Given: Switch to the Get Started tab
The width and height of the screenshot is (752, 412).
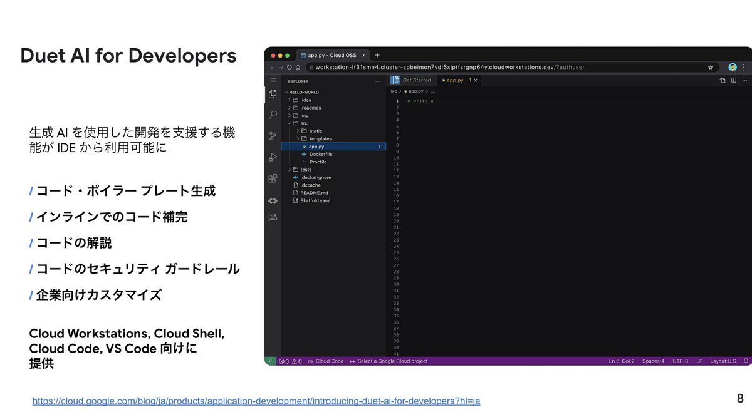Looking at the screenshot, I should (412, 80).
